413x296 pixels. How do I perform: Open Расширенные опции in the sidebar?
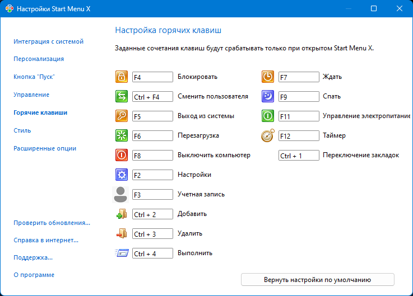point(45,148)
